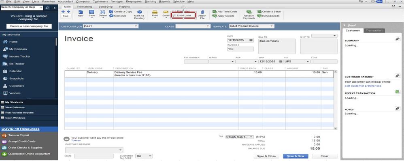Click search magnifier icon

[x=47, y=8]
